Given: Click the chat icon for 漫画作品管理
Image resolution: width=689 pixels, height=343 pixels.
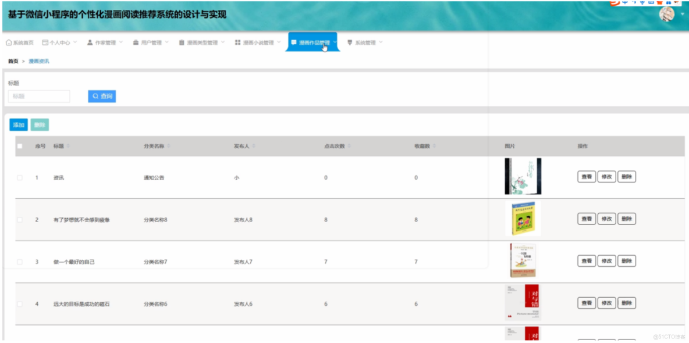Looking at the screenshot, I should (x=294, y=42).
